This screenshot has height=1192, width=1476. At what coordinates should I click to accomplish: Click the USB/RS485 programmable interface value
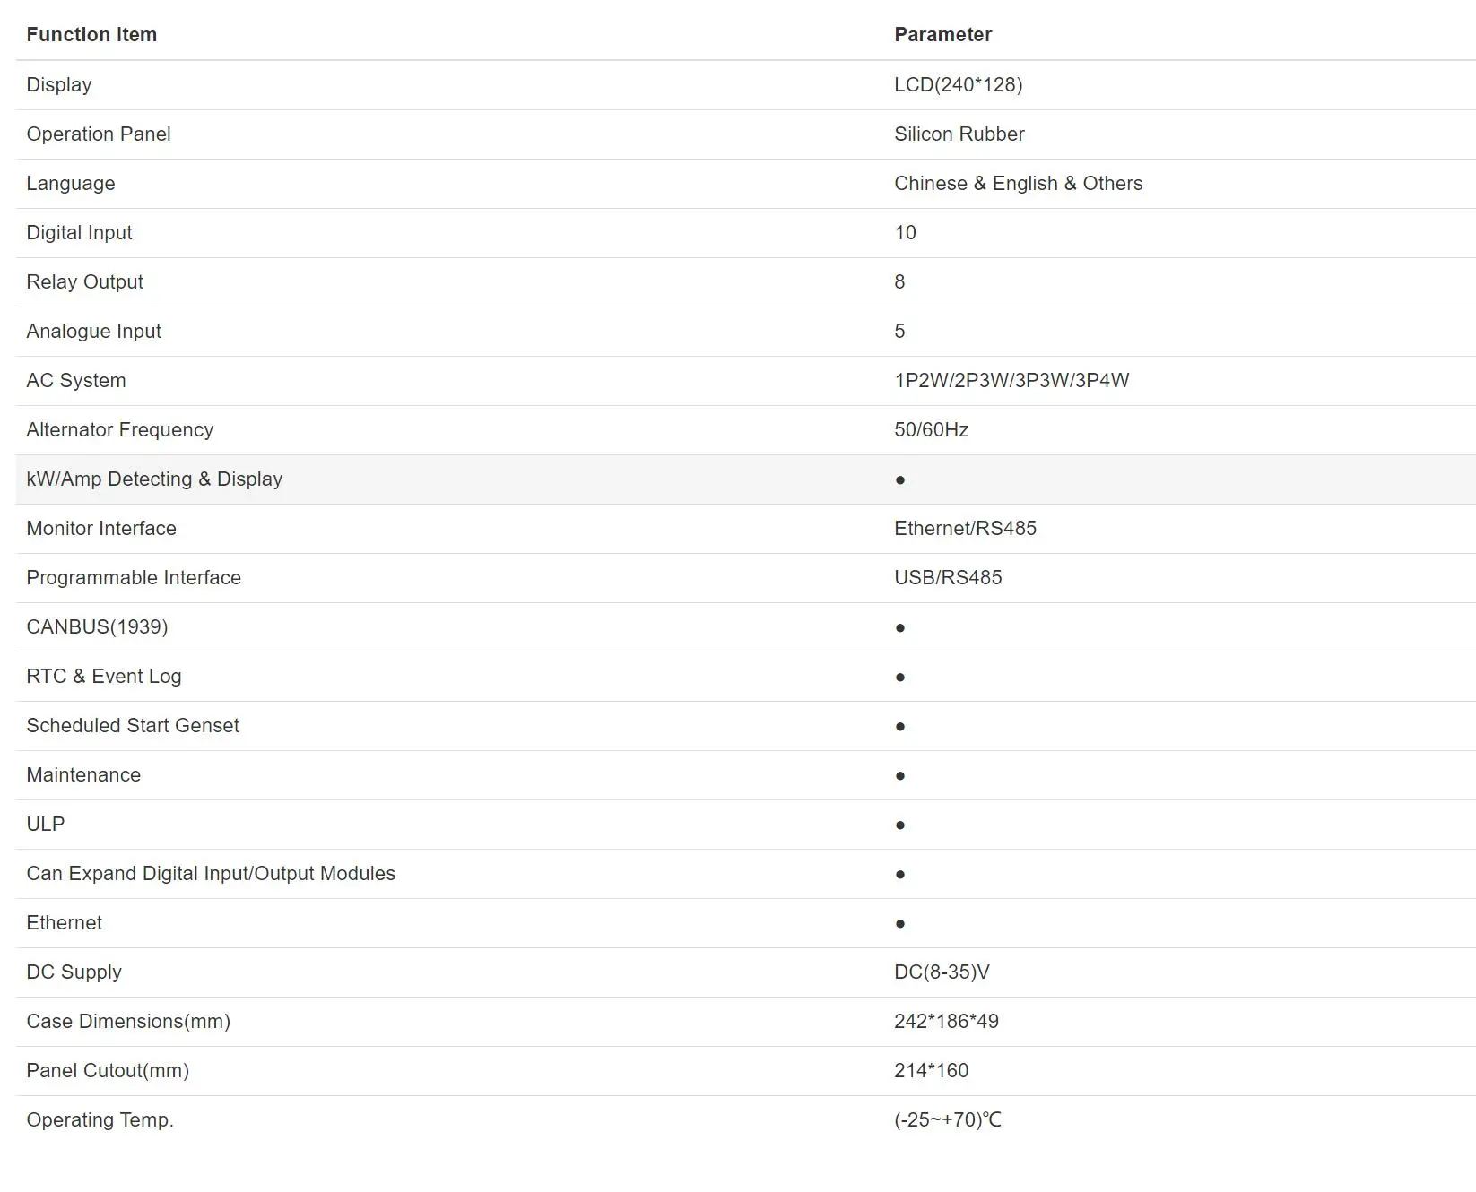coord(948,578)
